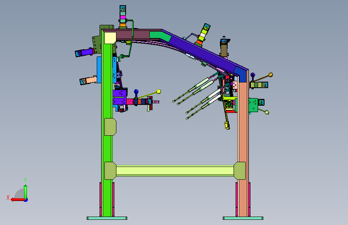Select the yellow ball knob on left clamp handle
Viewport: 348px width, 225px height.
click(159, 91)
